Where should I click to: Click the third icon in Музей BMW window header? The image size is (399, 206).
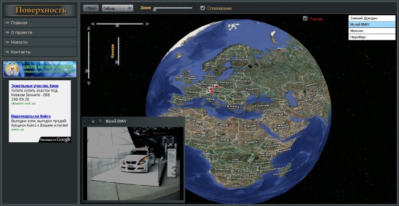point(100,121)
